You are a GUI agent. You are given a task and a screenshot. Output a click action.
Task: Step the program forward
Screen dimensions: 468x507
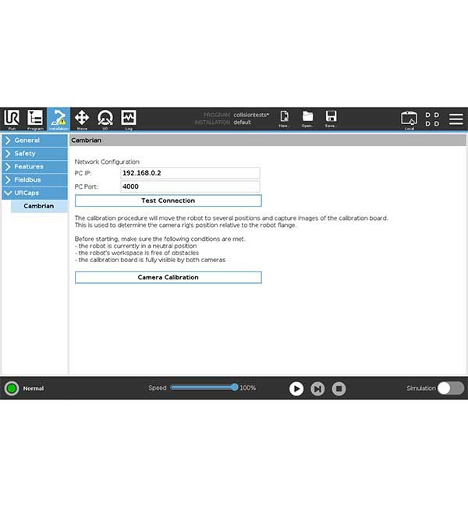coord(317,388)
